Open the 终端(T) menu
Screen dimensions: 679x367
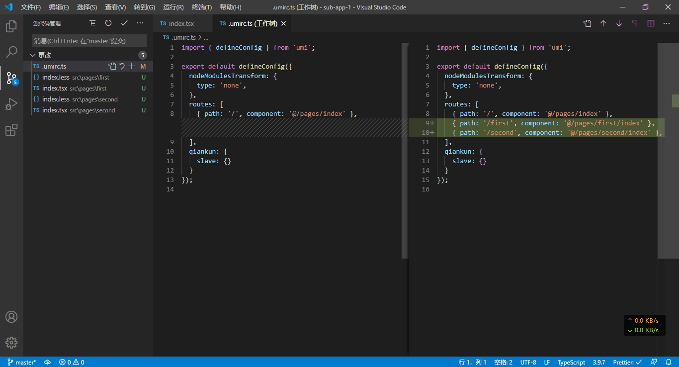[201, 7]
